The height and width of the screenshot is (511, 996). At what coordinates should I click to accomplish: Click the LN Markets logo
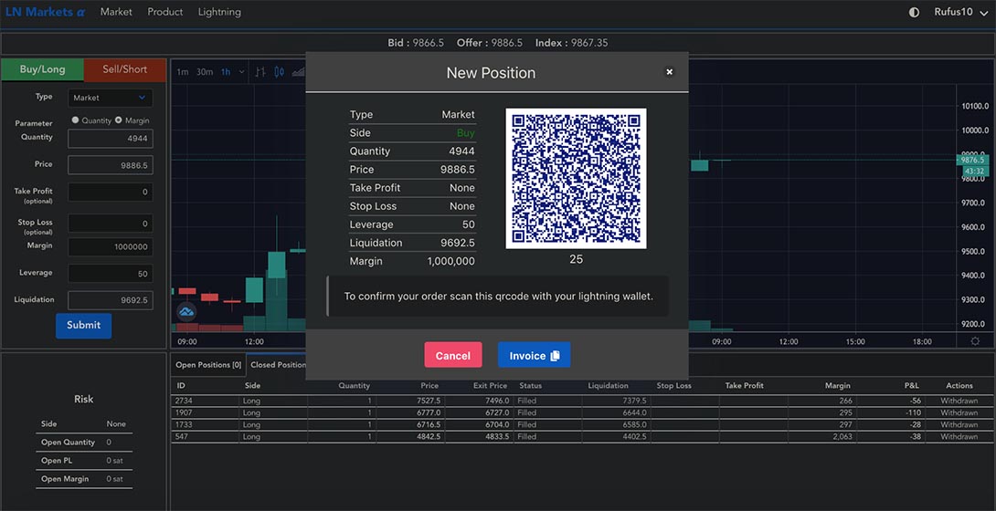coord(45,12)
